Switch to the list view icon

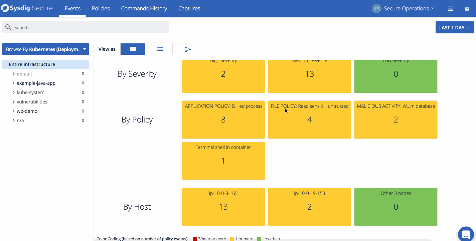pyautogui.click(x=160, y=49)
